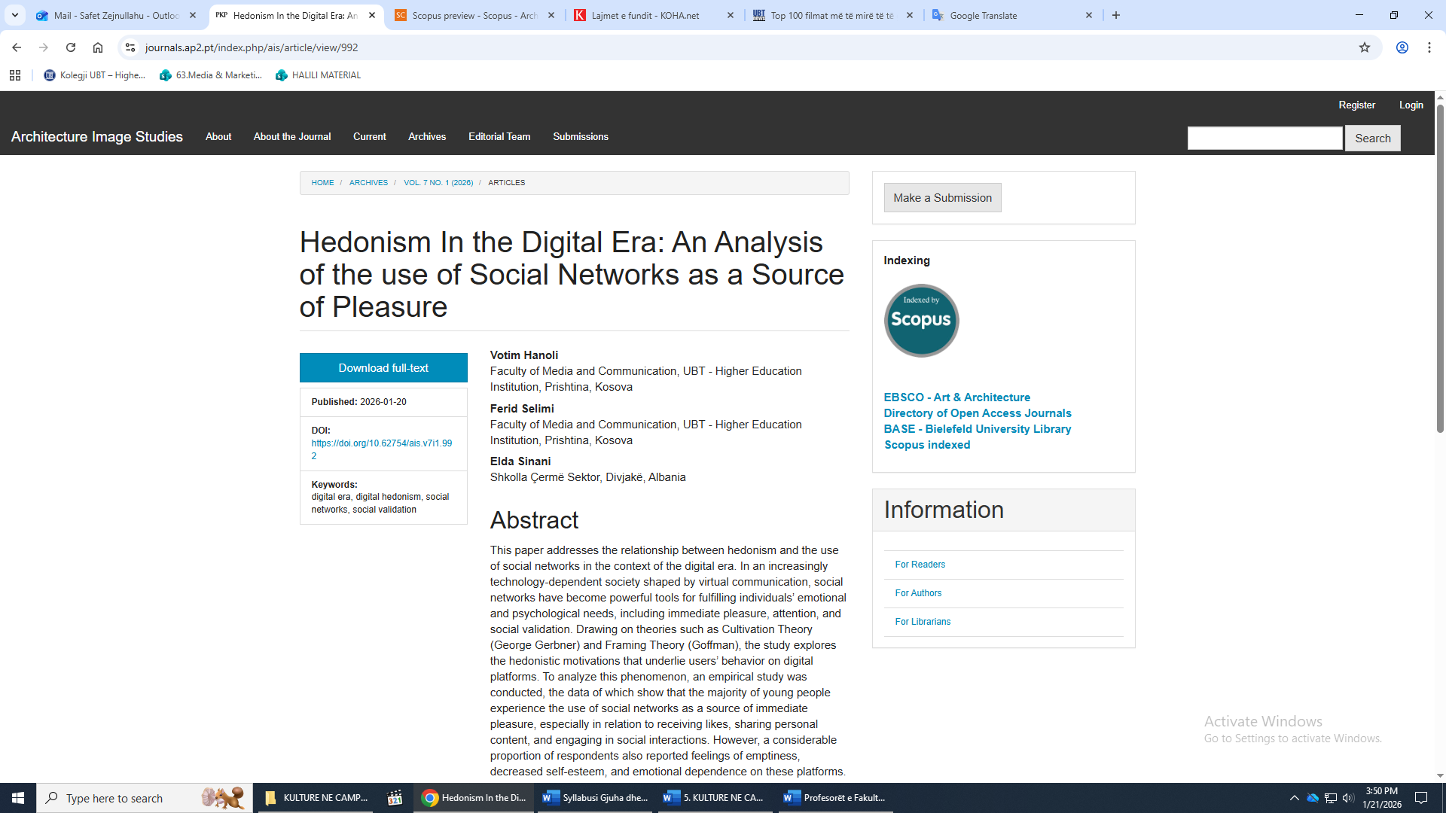This screenshot has width=1446, height=813.
Task: Click the browser home icon
Action: point(98,47)
